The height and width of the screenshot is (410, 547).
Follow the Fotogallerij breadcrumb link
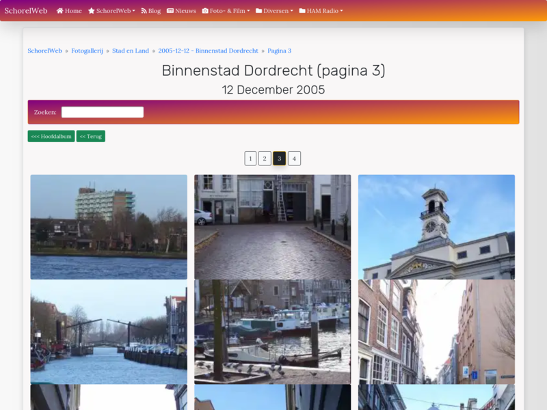88,51
